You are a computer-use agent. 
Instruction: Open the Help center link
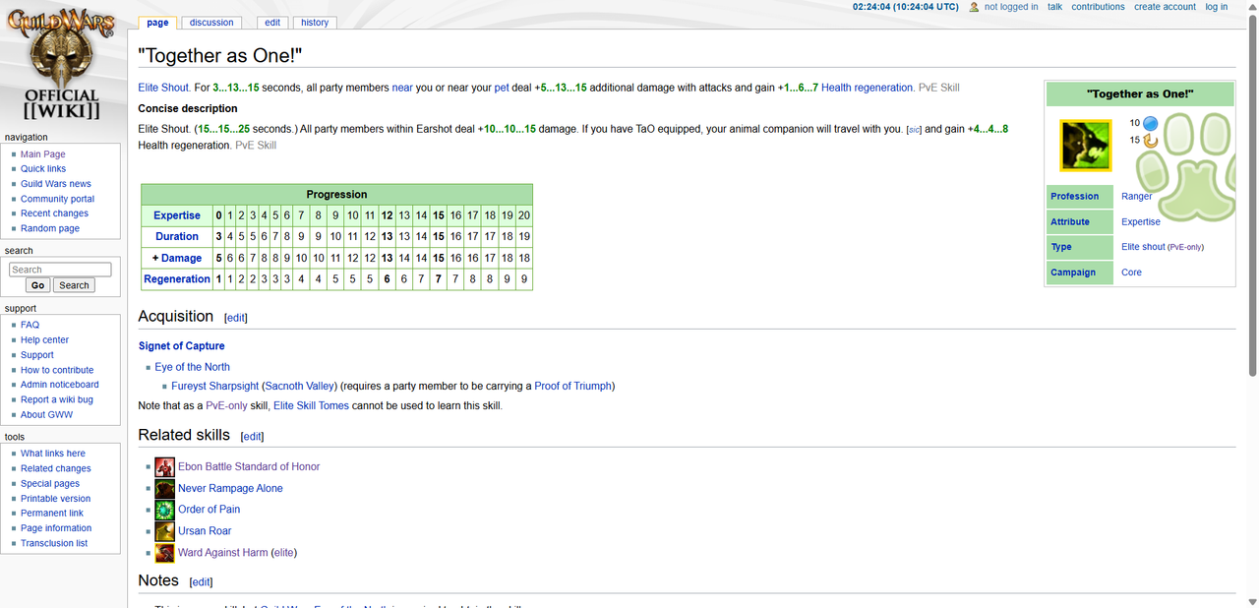tap(45, 340)
